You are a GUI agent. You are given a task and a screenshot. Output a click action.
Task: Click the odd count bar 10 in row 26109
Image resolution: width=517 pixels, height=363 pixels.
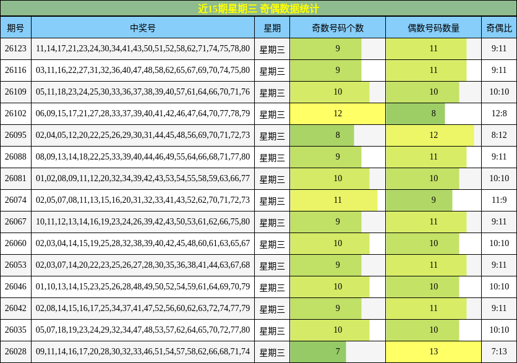tap(330, 92)
